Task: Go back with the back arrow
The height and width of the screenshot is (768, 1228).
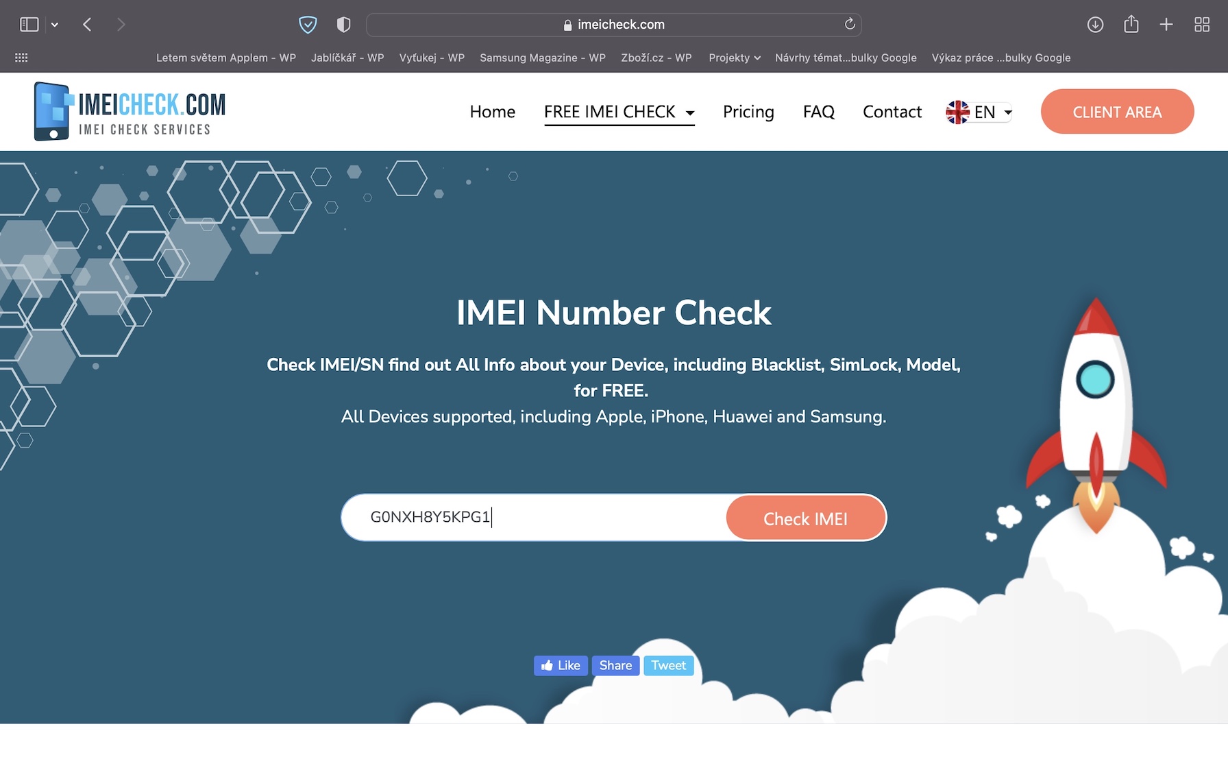Action: coord(87,25)
